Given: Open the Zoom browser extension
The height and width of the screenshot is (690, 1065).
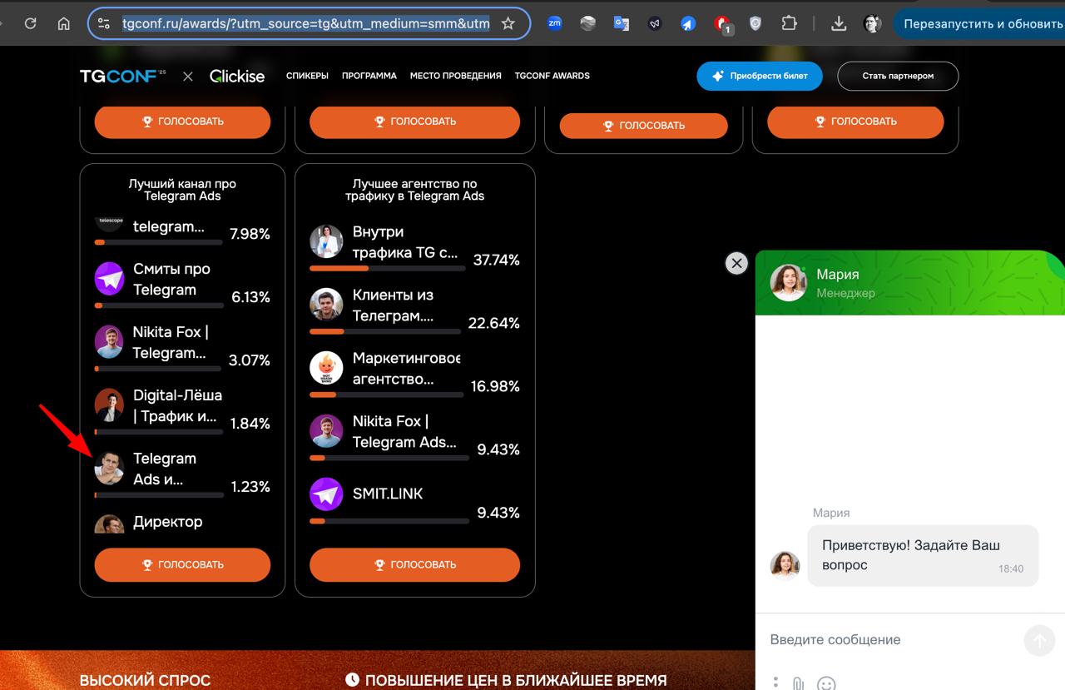Looking at the screenshot, I should pos(554,23).
